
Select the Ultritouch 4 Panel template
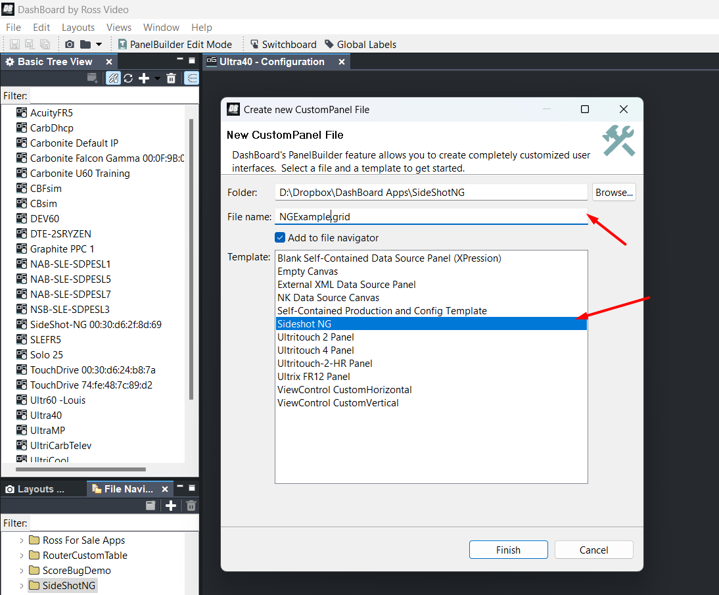[x=431, y=350]
